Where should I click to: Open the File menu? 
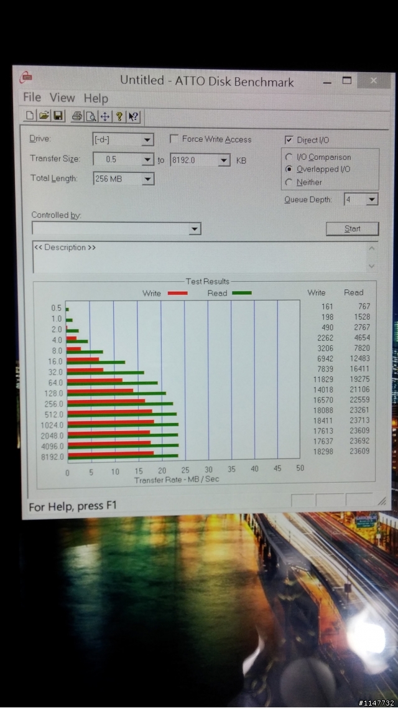32,97
